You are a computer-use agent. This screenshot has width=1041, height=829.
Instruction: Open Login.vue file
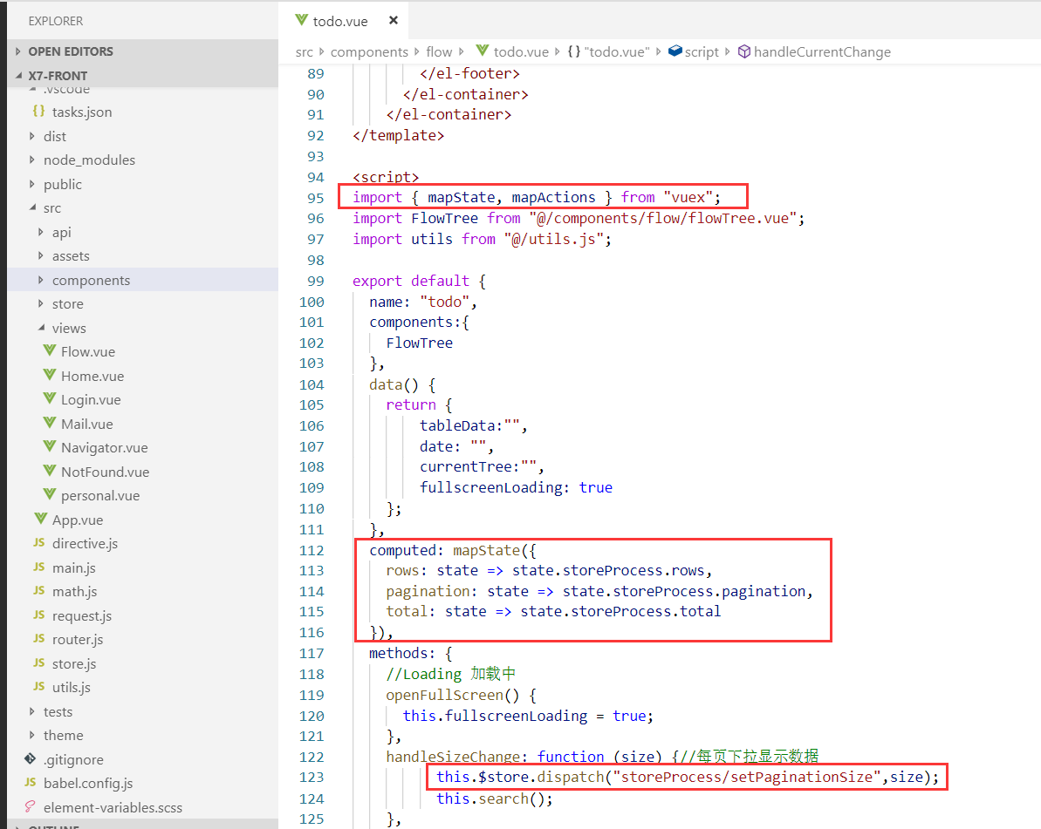coord(90,400)
